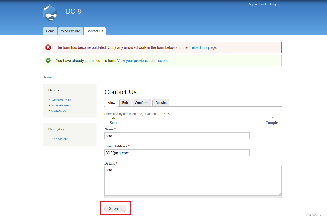The image size is (327, 219).
Task: Go to the Home navigation tab
Action: tap(50, 31)
